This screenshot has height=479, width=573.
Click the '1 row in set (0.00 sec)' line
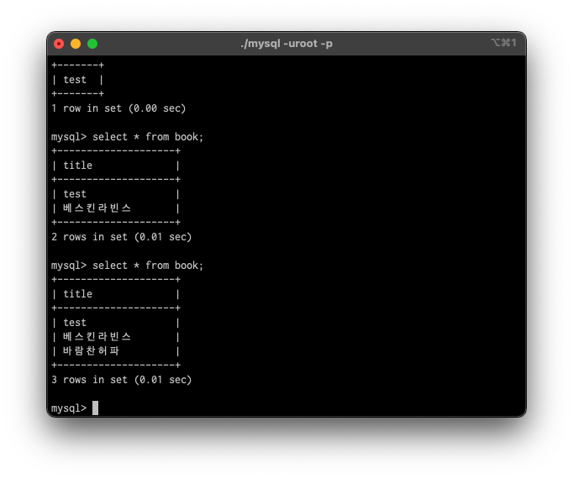pos(118,108)
